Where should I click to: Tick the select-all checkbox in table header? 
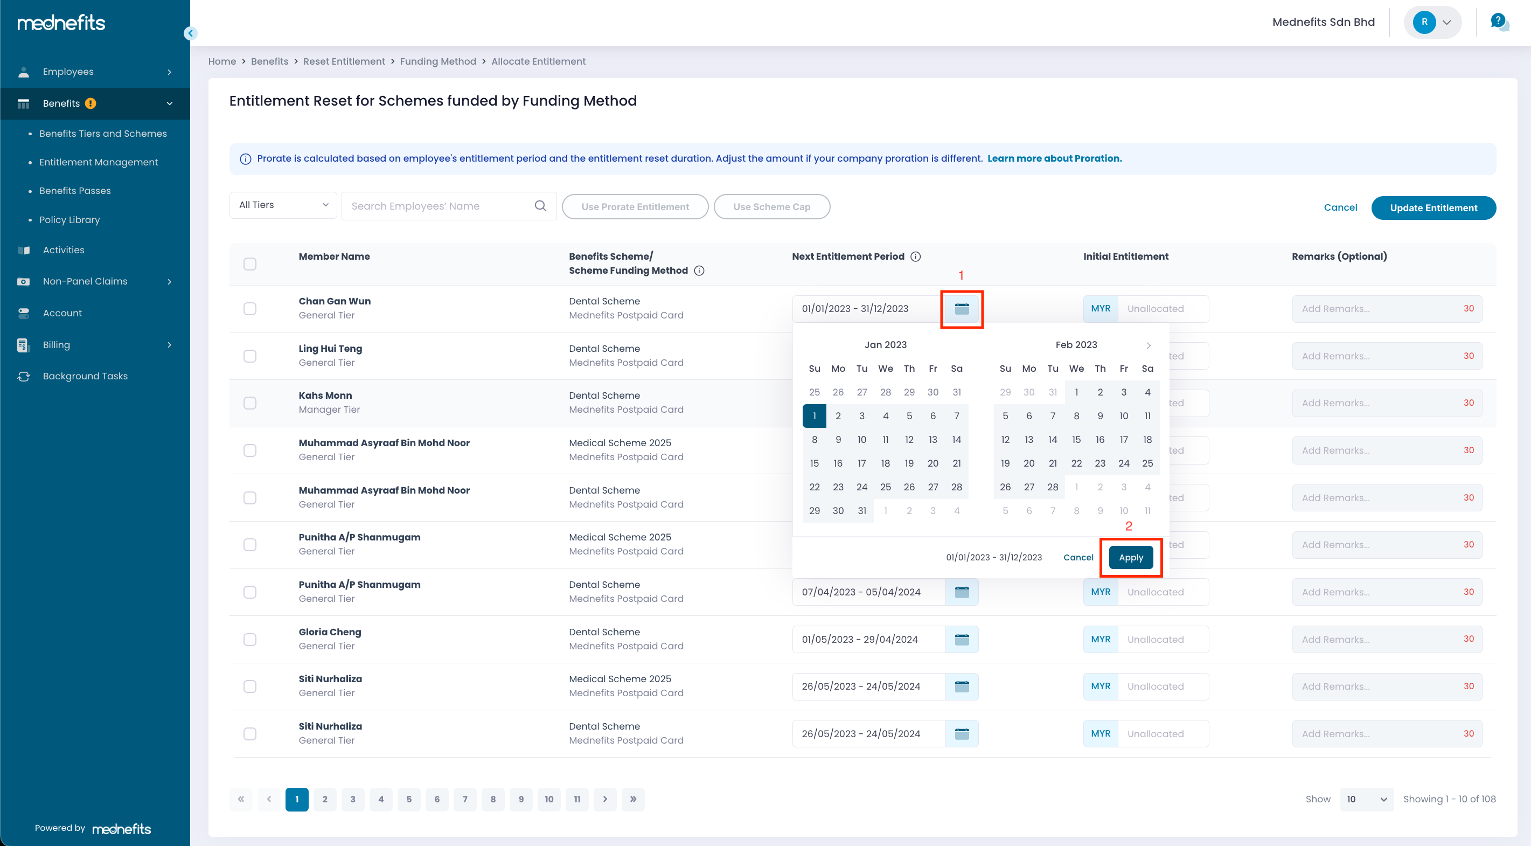pos(249,263)
